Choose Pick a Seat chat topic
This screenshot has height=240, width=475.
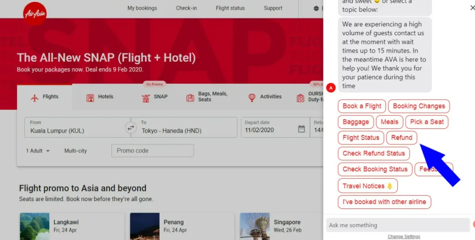[x=427, y=122]
